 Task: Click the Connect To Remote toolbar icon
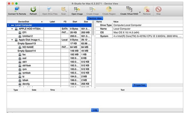pyautogui.click(x=17, y=9)
